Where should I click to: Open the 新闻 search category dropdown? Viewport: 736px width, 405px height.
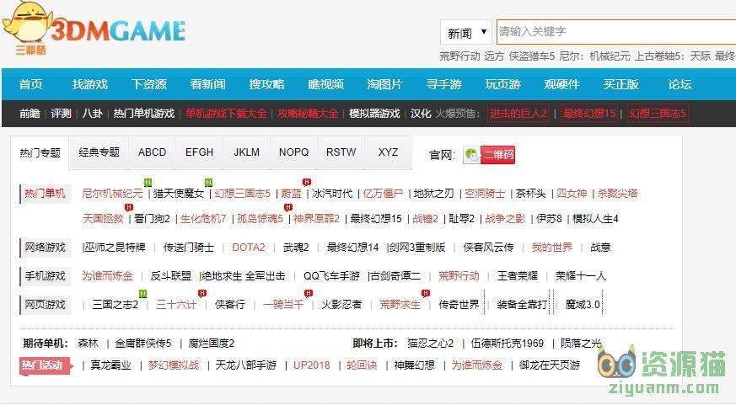(466, 33)
